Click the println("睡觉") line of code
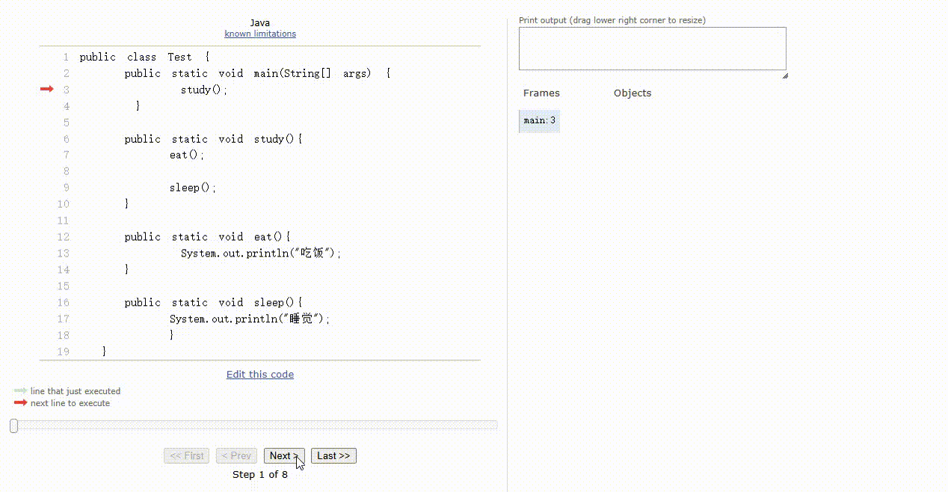Viewport: 948px width, 492px height. (249, 319)
